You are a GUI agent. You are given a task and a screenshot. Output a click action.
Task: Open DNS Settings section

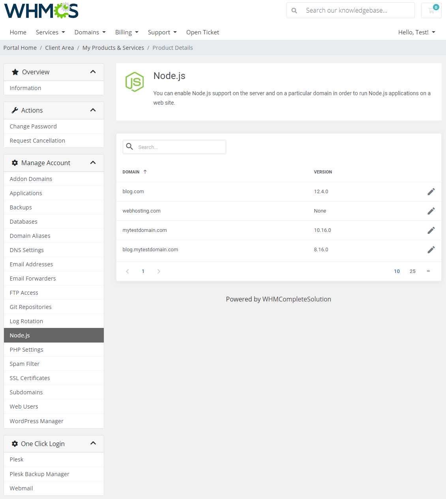pyautogui.click(x=54, y=250)
